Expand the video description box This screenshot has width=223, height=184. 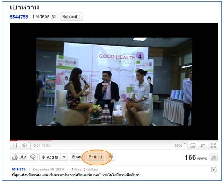[214, 170]
